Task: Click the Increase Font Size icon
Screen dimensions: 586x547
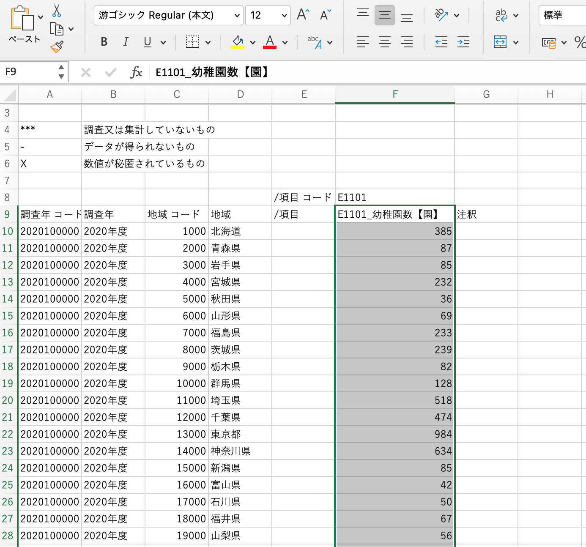Action: click(303, 15)
